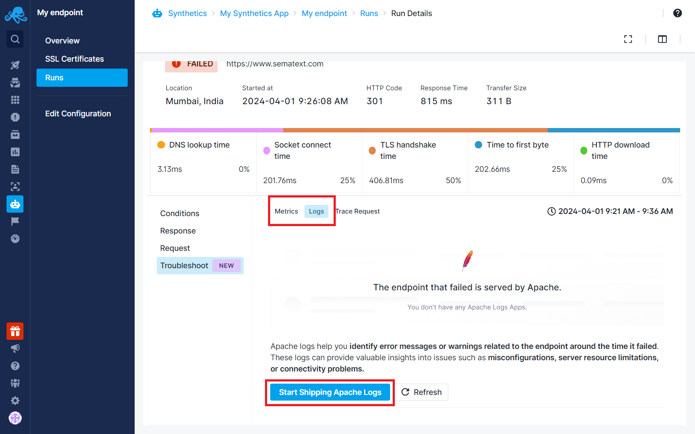
Task: Click the blue time to first byte bar segment
Action: (x=614, y=130)
